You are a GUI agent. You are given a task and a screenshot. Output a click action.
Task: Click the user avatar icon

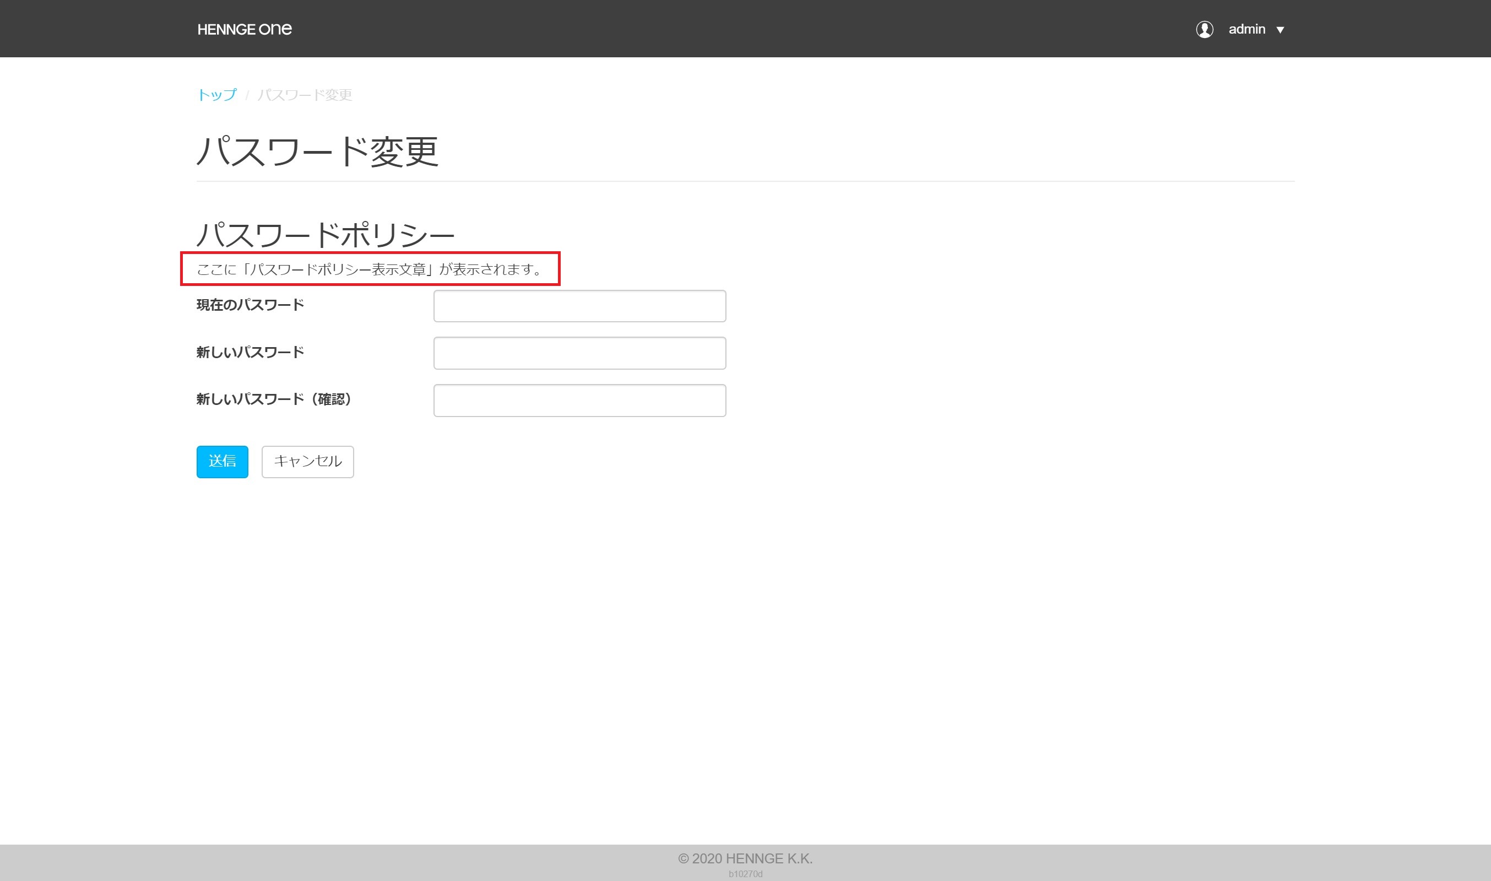[x=1204, y=29]
